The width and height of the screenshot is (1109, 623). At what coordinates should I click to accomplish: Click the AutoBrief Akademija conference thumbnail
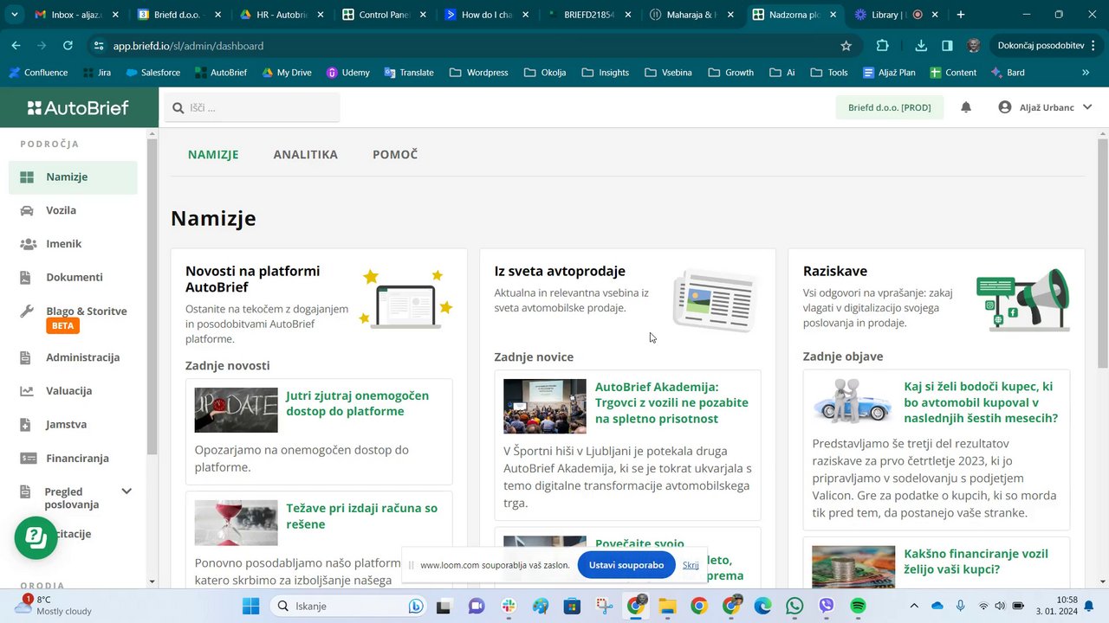tap(545, 407)
